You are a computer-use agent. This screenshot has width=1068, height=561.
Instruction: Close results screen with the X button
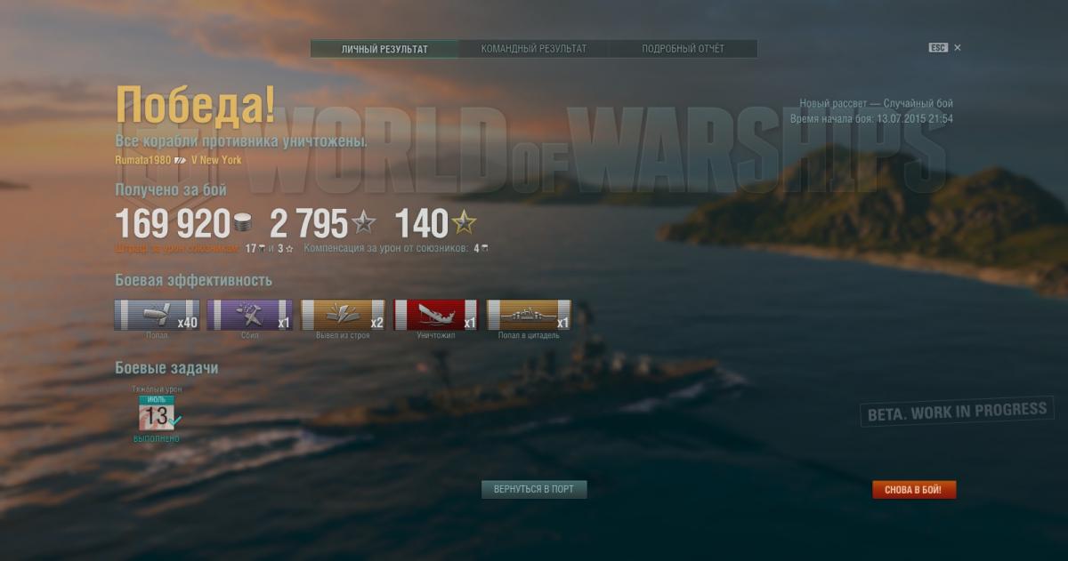(958, 48)
